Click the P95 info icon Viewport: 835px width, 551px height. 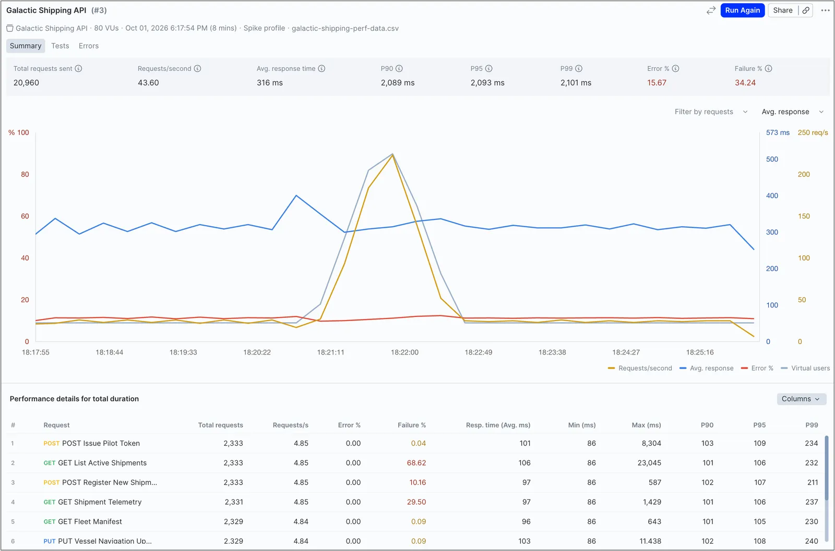(489, 69)
